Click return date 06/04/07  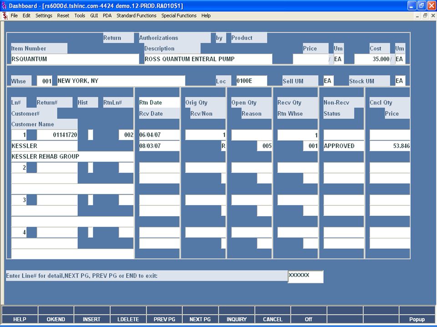pos(159,135)
